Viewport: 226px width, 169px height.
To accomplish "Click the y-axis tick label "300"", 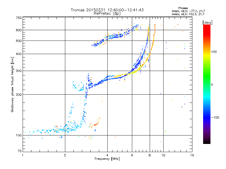I will click(19, 71).
